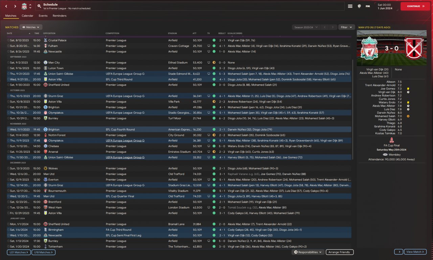Click the Liverpool crest in match preview
Screen dimensions: 433x260
click(369, 48)
